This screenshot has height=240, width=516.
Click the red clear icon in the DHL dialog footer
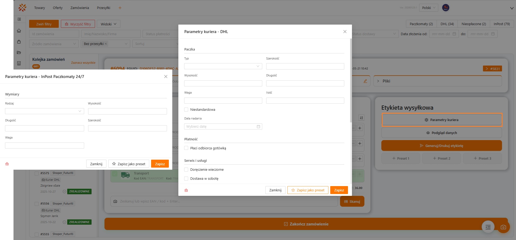click(186, 190)
